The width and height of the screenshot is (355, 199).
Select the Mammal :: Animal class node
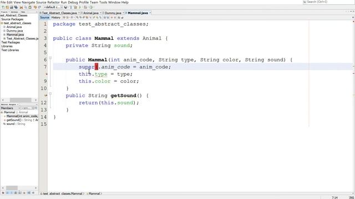[x=16, y=112]
